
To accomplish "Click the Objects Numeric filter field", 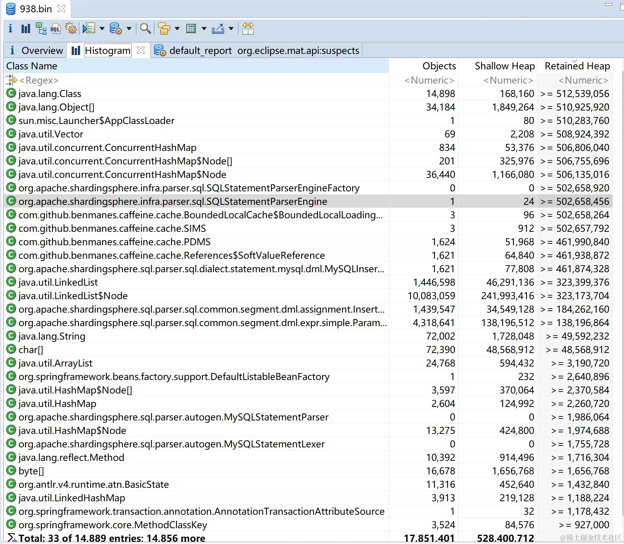I will coord(424,80).
